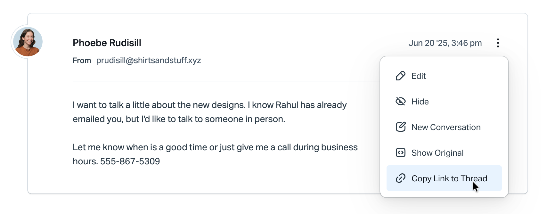Click the chain link icon
The image size is (547, 214).
tap(400, 178)
